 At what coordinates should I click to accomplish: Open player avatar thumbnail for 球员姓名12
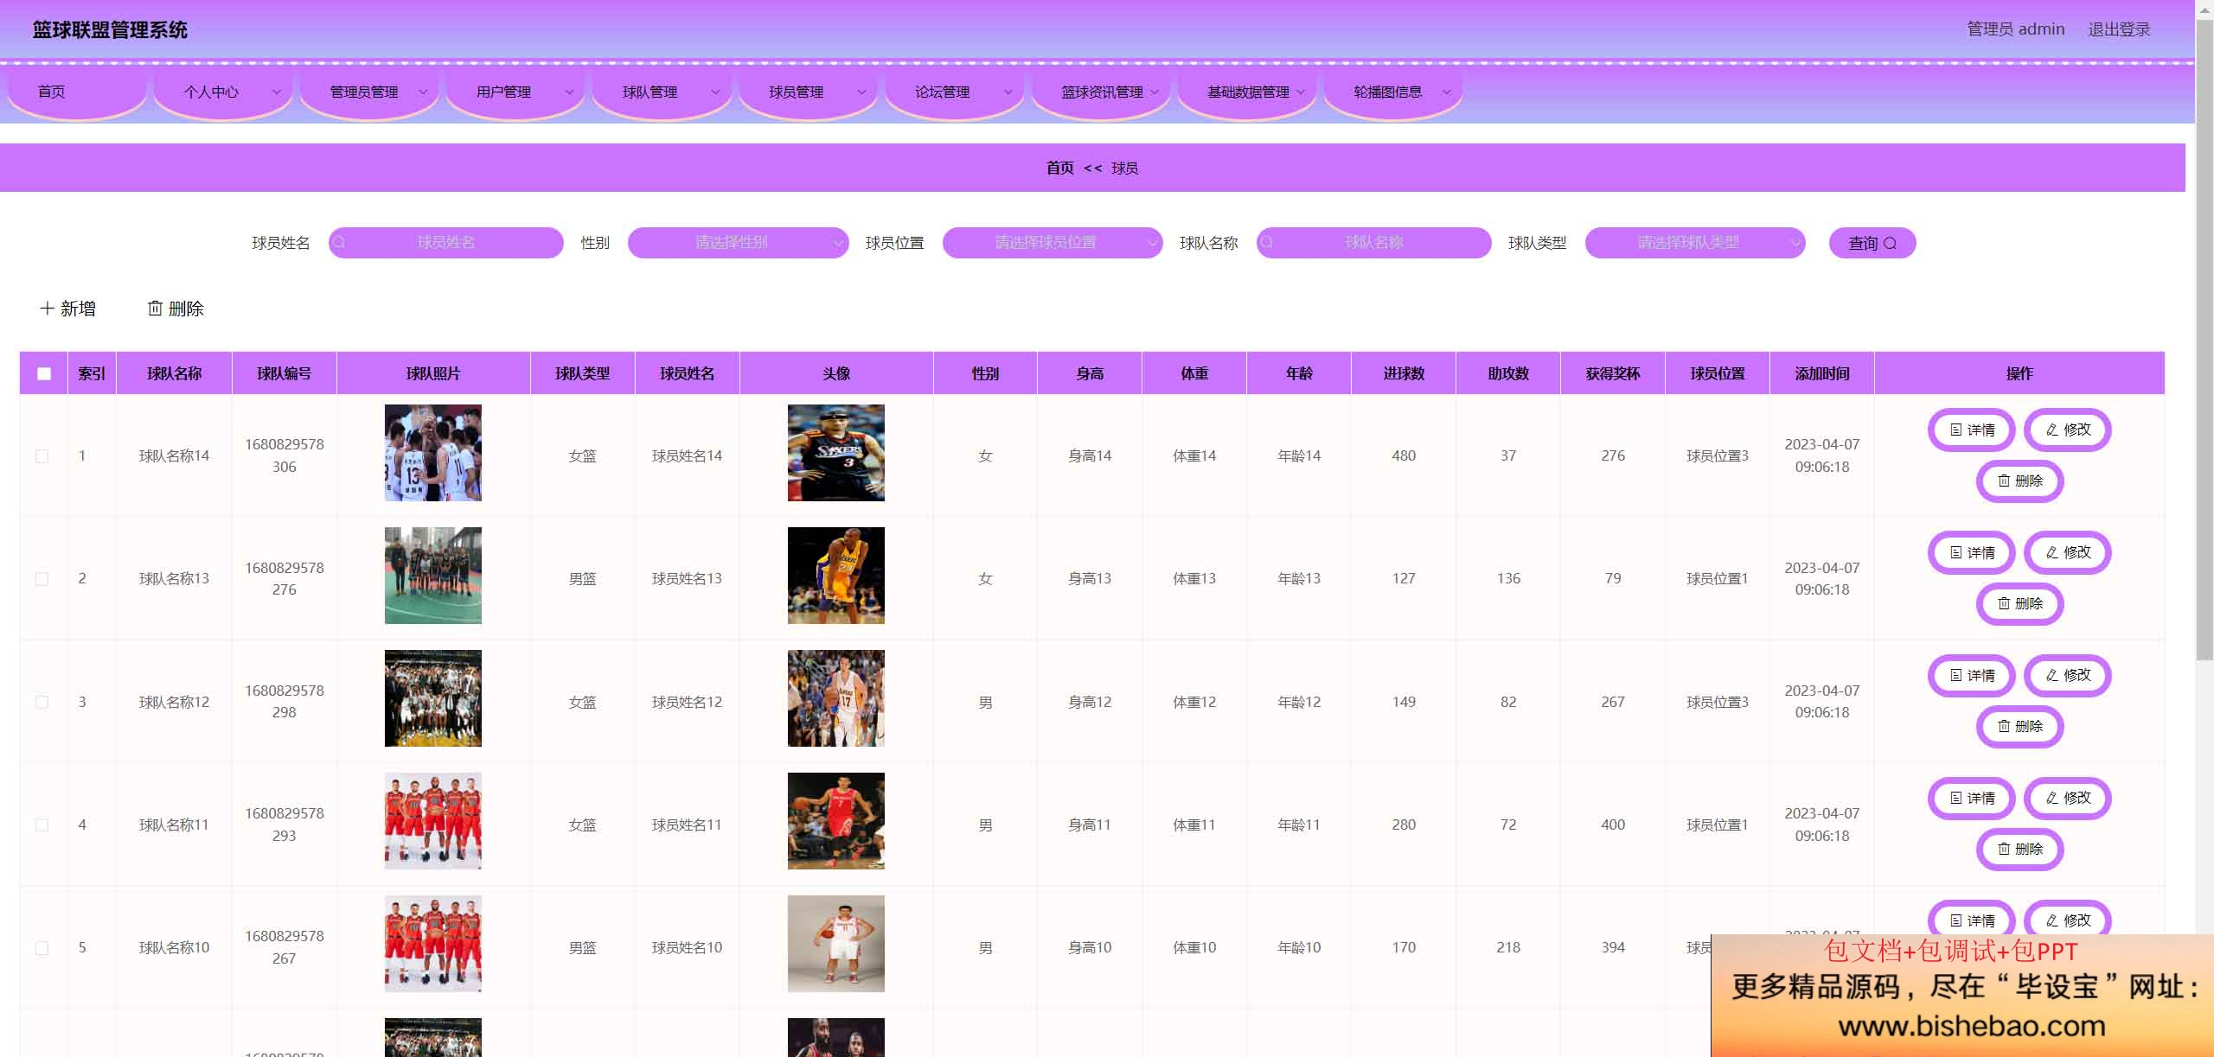(x=836, y=698)
